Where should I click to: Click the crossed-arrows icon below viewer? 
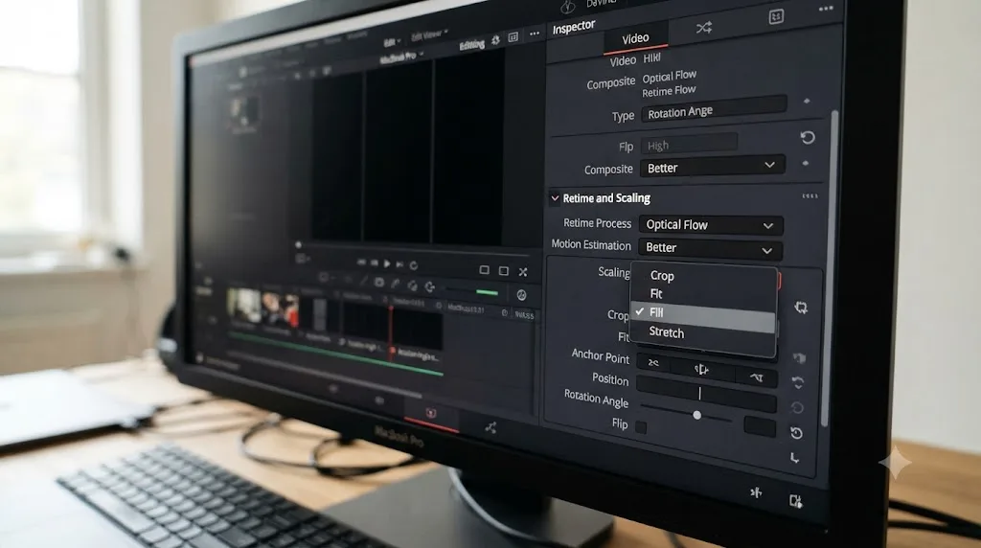pos(523,271)
